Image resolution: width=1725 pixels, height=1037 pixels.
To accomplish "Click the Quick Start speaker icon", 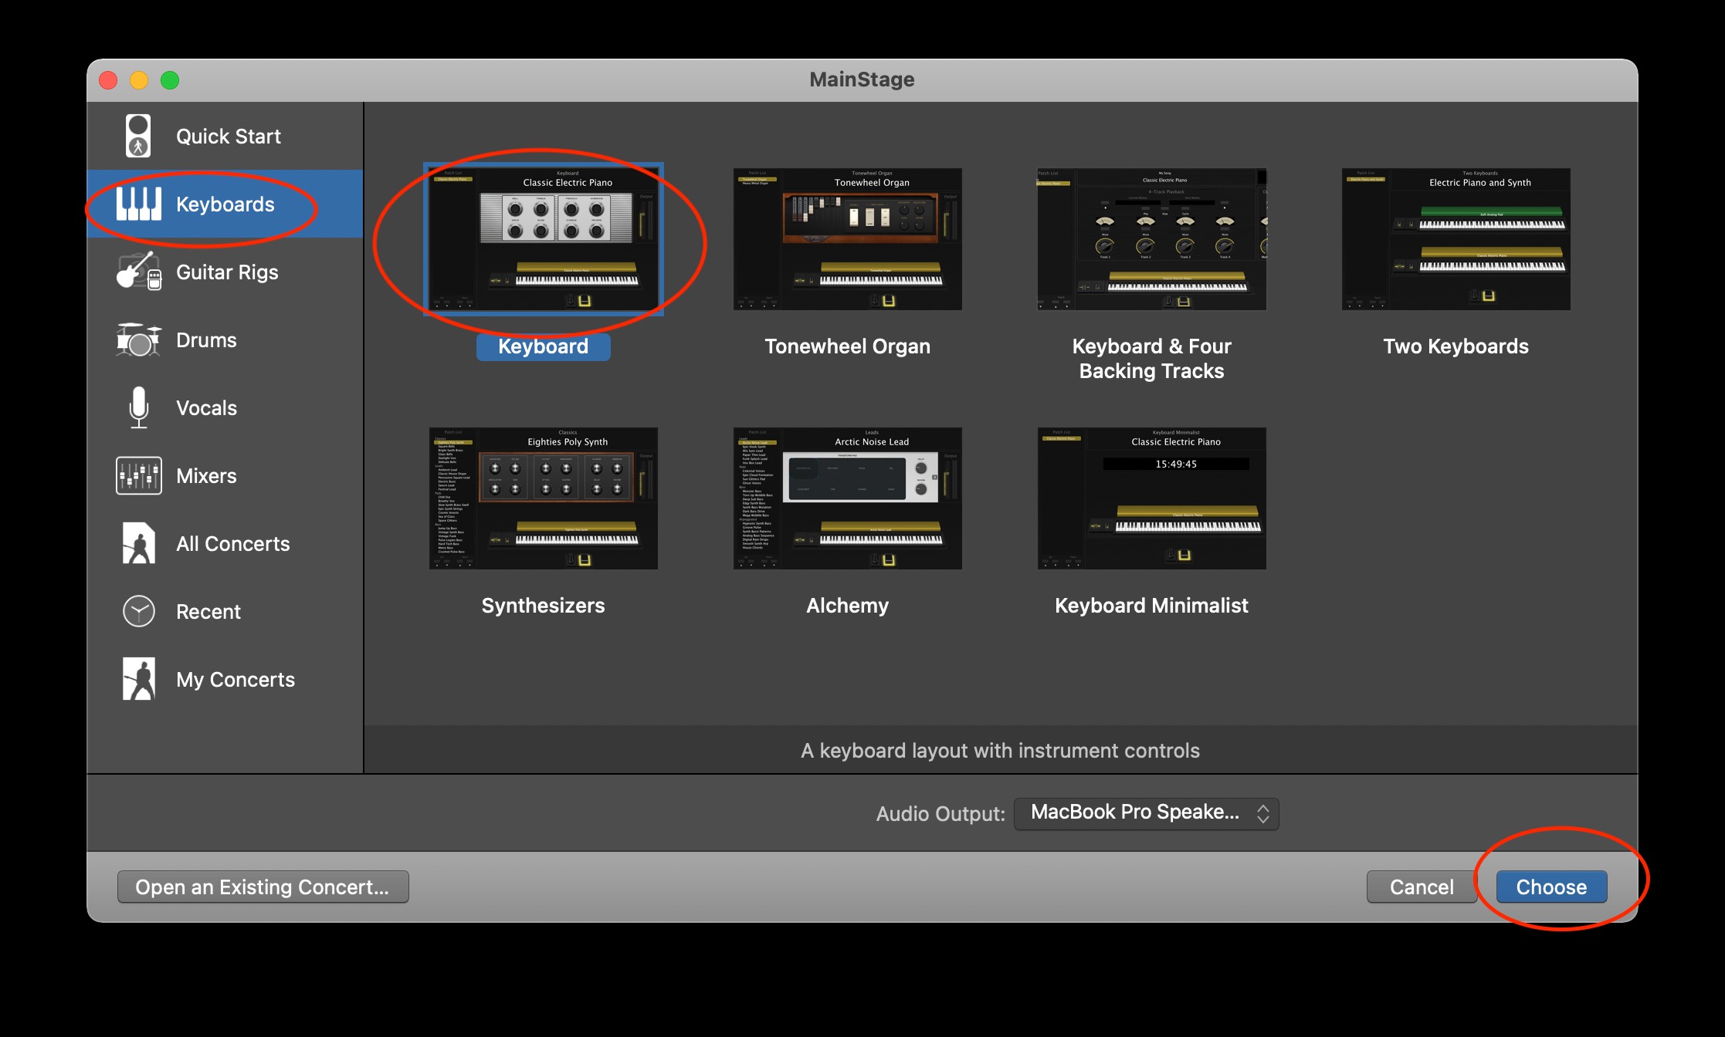I will coord(138,136).
